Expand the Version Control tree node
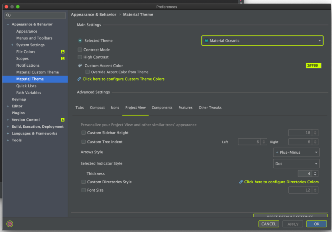The height and width of the screenshot is (232, 332). tap(8, 120)
